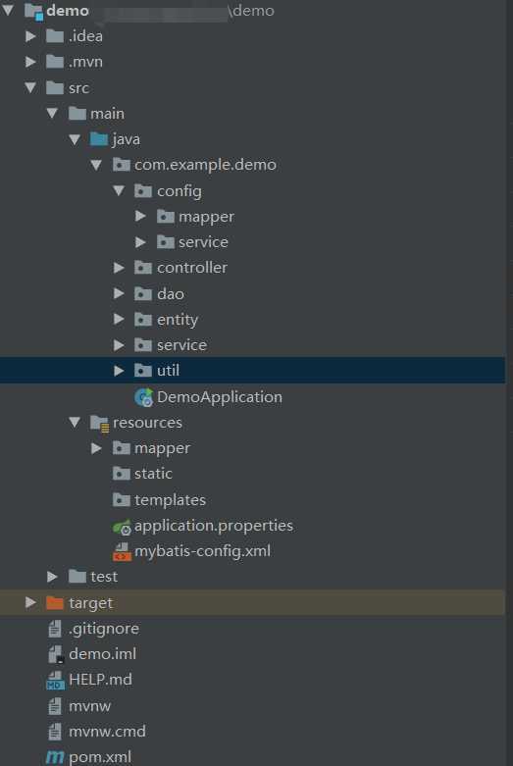Select the entity package
The image size is (513, 766).
click(x=178, y=320)
